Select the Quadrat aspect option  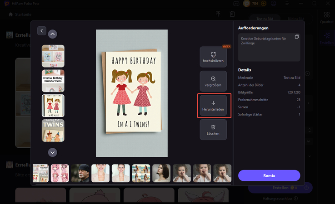(x=327, y=18)
